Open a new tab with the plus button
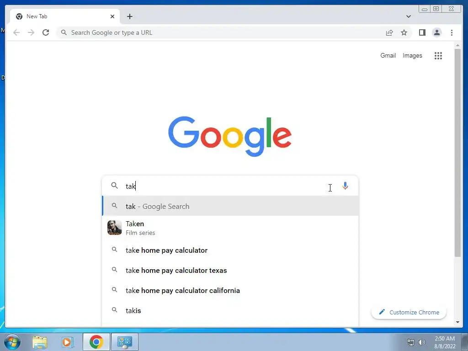This screenshot has width=468, height=351. point(129,16)
